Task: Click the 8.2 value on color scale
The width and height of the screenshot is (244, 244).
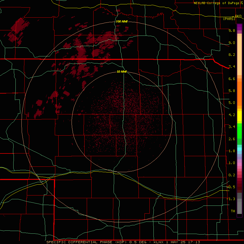Action: (x=232, y=54)
